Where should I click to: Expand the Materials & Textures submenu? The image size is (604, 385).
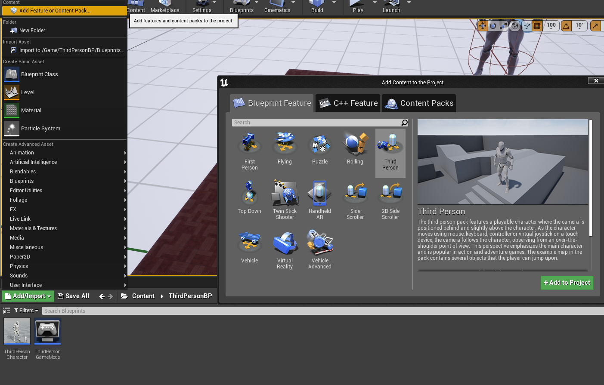tap(65, 228)
